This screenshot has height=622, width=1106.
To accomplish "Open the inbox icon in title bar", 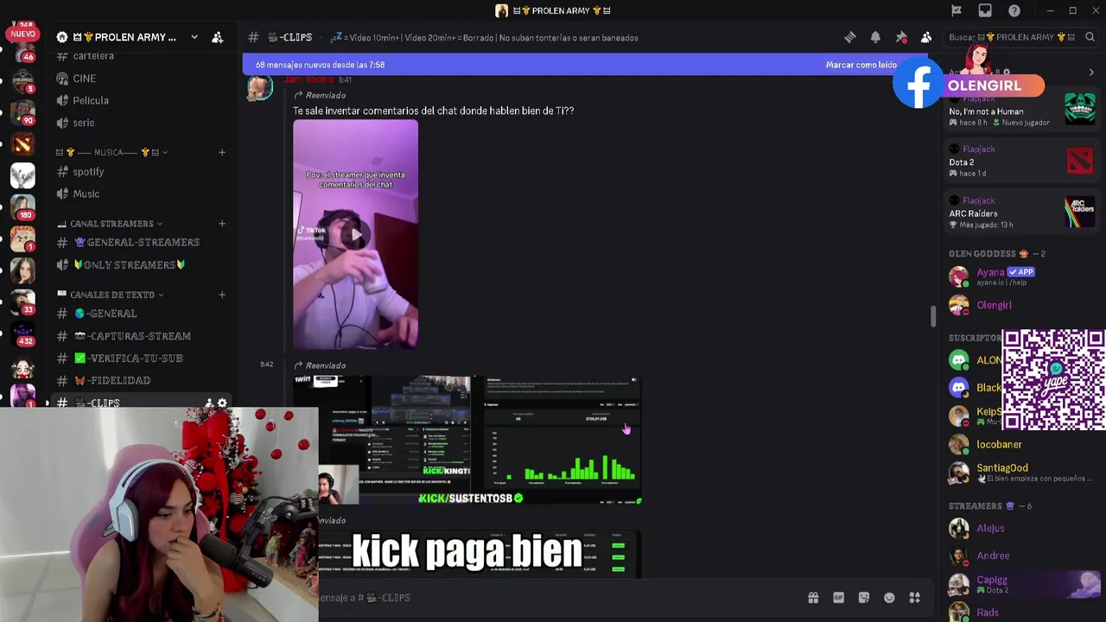I will coord(985,10).
